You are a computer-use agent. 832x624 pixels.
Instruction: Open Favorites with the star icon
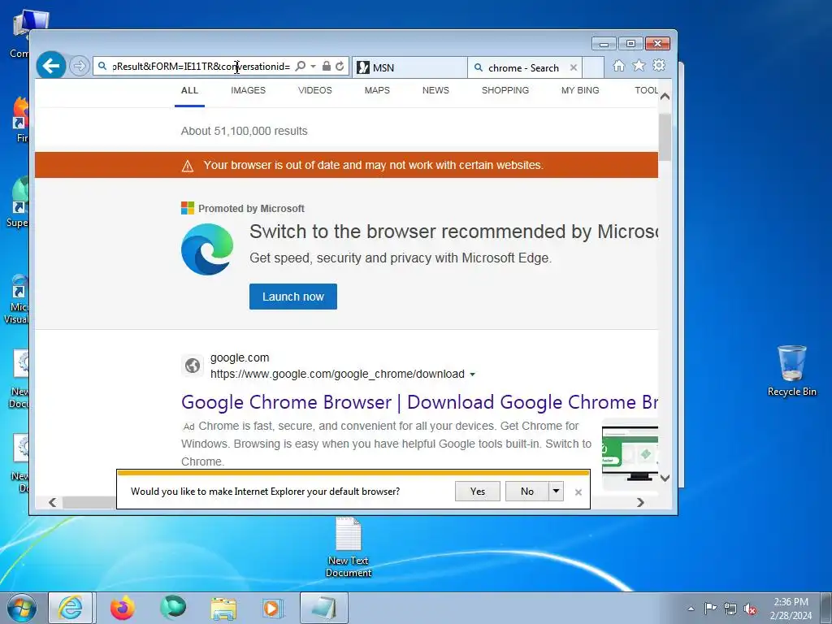[x=639, y=65]
